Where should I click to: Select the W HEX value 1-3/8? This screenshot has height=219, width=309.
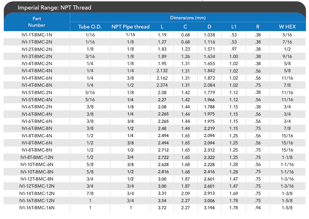tap(287, 193)
